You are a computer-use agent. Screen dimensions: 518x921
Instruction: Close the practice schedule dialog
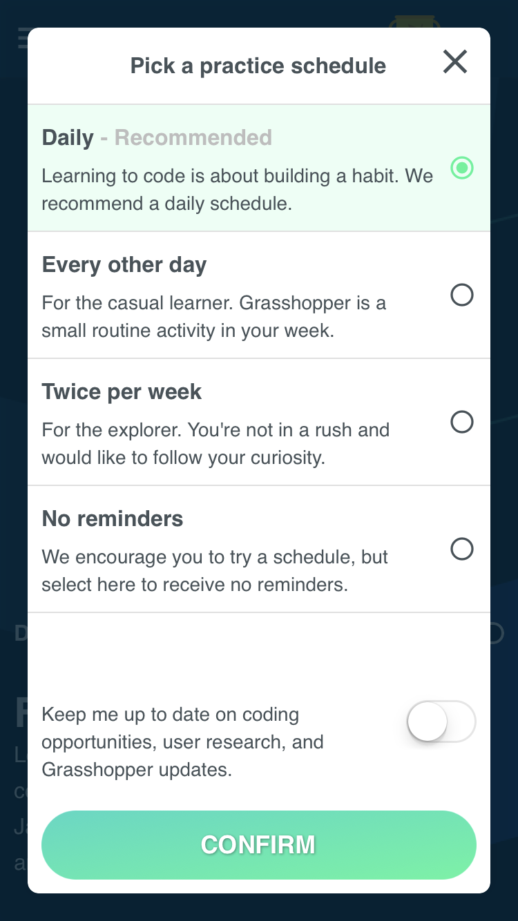(x=455, y=62)
